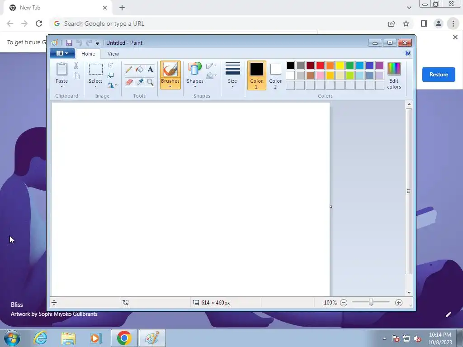The height and width of the screenshot is (347, 463).
Task: Click the zoom slider handle
Action: (371, 302)
